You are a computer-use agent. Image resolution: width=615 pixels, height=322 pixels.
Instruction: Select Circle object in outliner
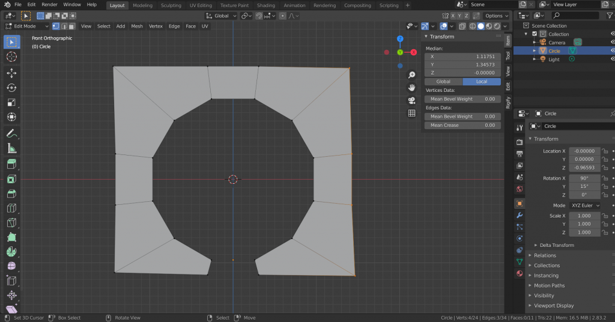(x=554, y=51)
